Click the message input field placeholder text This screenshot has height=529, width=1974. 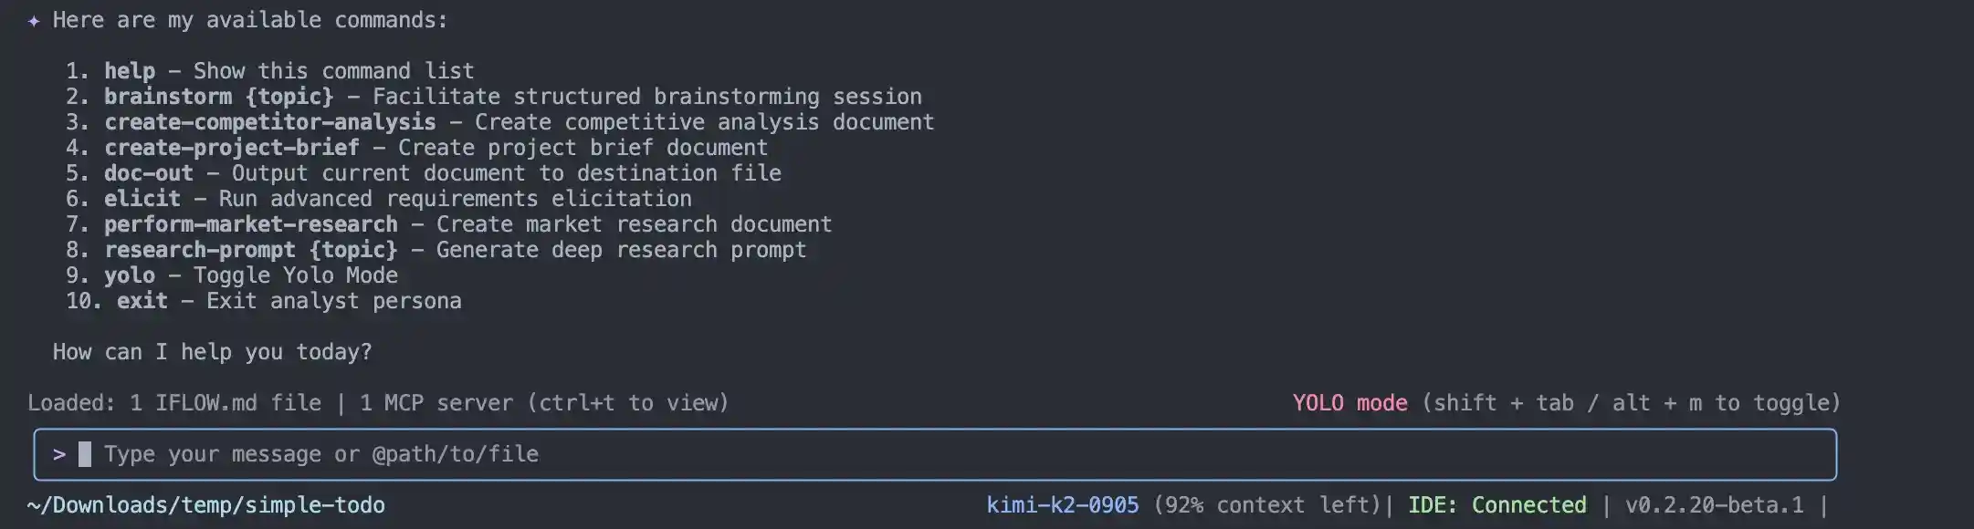pyautogui.click(x=320, y=454)
